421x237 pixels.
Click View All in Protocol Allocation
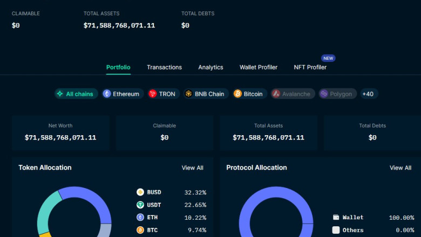[x=400, y=168]
